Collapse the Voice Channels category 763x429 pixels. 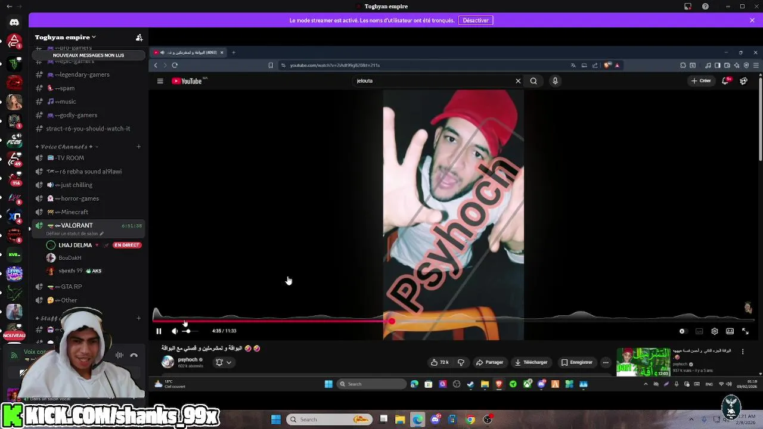click(x=67, y=147)
